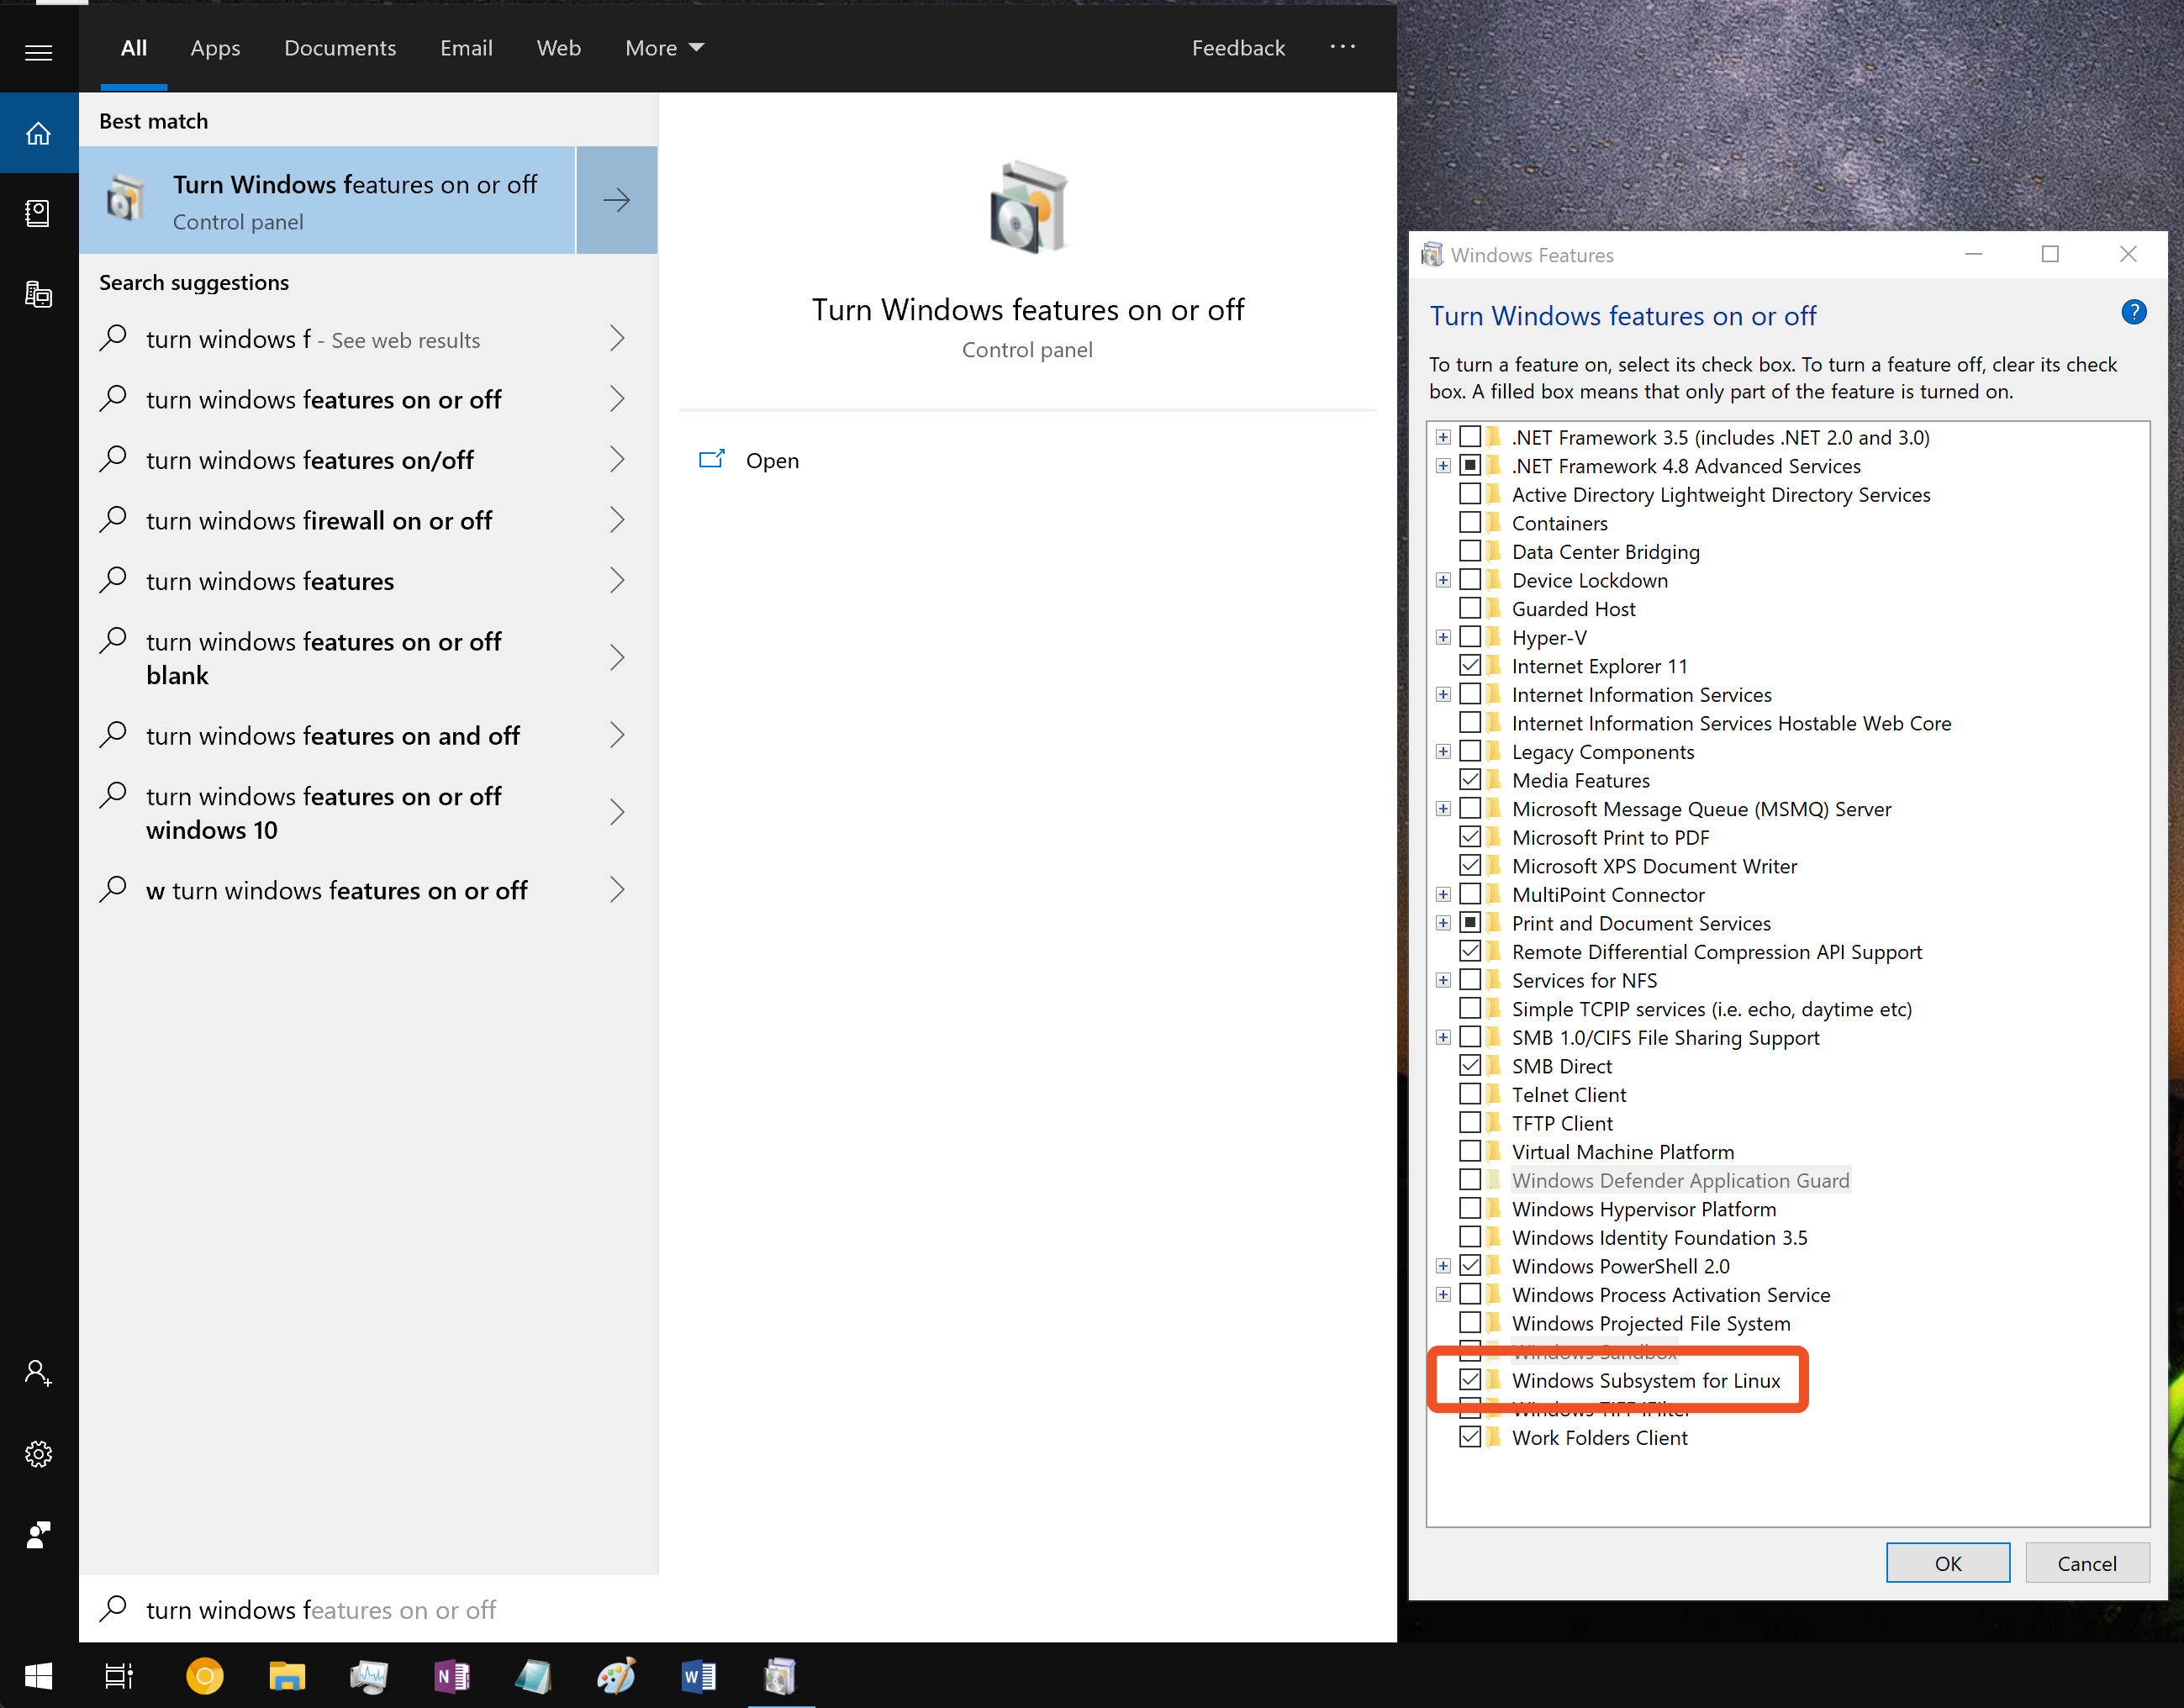The width and height of the screenshot is (2184, 1708).
Task: Switch to the Documents search tab
Action: [x=340, y=48]
